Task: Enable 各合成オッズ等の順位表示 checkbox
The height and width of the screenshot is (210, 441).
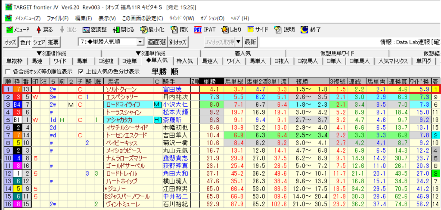Action: click(x=8, y=71)
